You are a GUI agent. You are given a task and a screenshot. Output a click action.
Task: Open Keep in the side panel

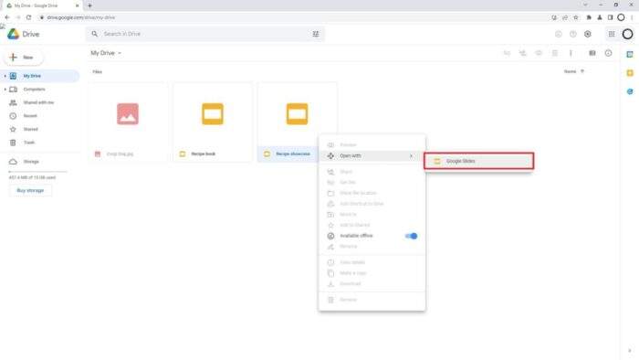630,73
